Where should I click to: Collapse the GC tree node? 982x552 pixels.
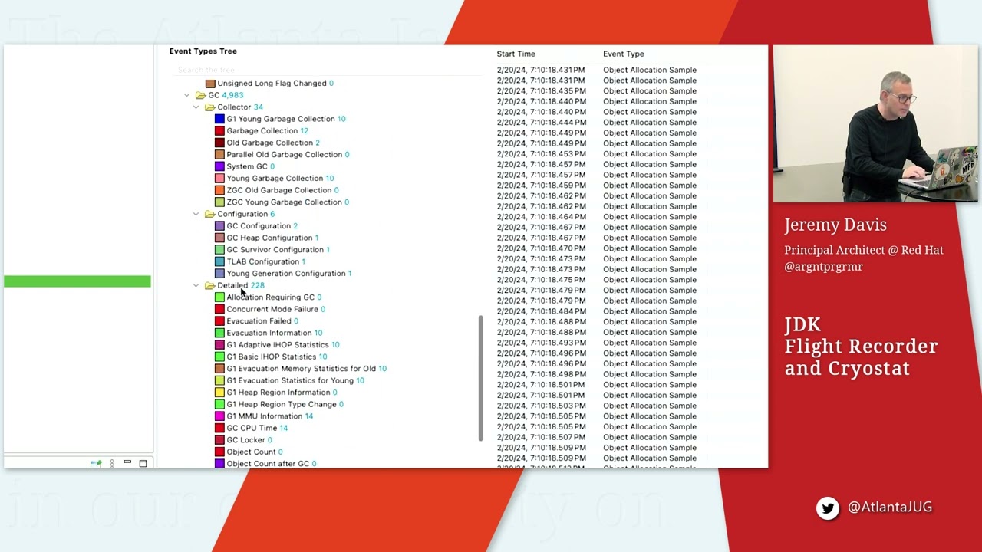[186, 95]
